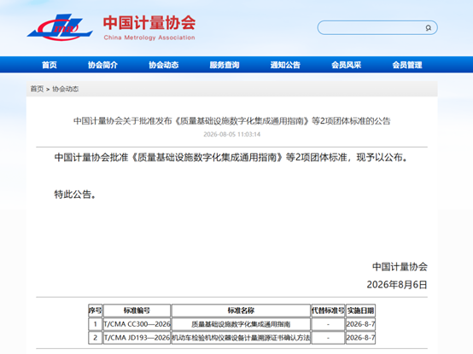Click the 中国计量协会 site title text
473x354 pixels.
pyautogui.click(x=149, y=23)
